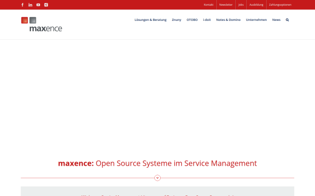Open the OTOBO menu item

click(192, 20)
